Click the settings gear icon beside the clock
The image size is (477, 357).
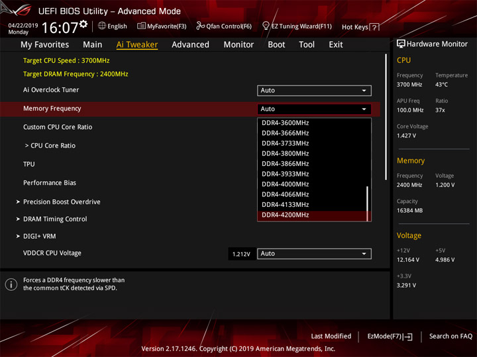83,24
